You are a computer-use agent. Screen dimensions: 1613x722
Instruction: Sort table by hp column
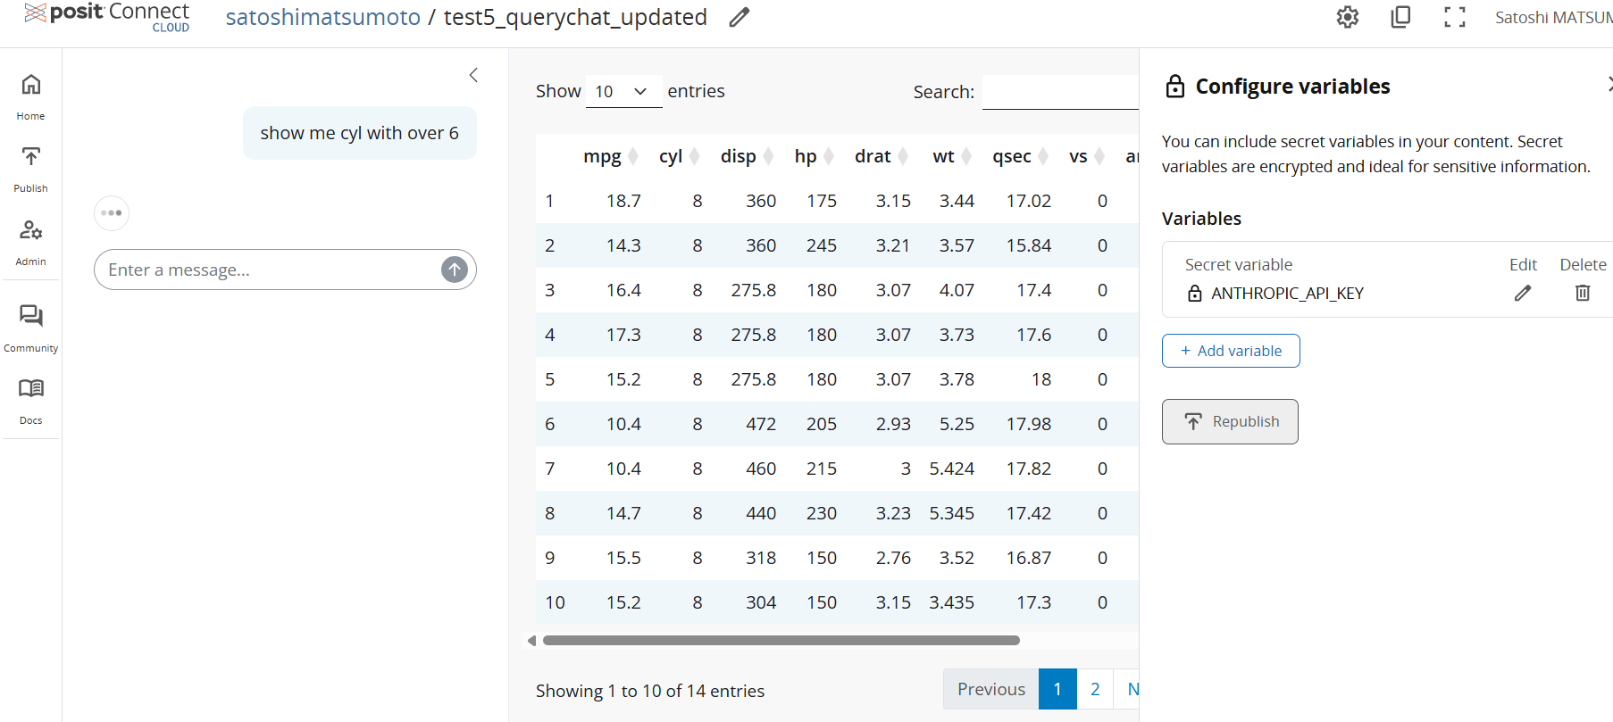tap(814, 156)
